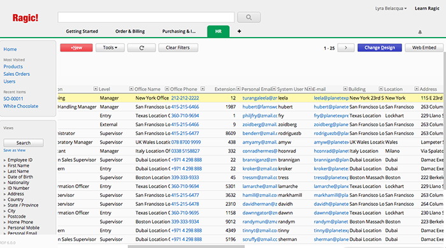446x248 pixels.
Task: Open Personal Email column filter arrow
Action: click(274, 89)
